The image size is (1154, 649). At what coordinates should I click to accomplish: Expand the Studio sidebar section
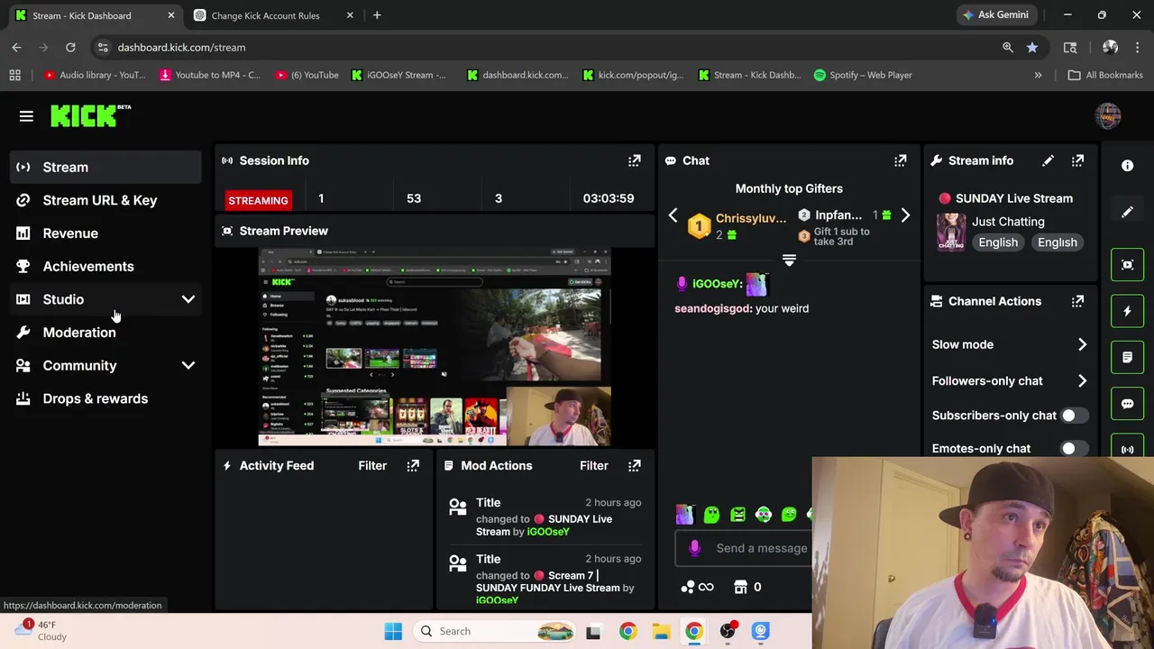click(x=188, y=299)
